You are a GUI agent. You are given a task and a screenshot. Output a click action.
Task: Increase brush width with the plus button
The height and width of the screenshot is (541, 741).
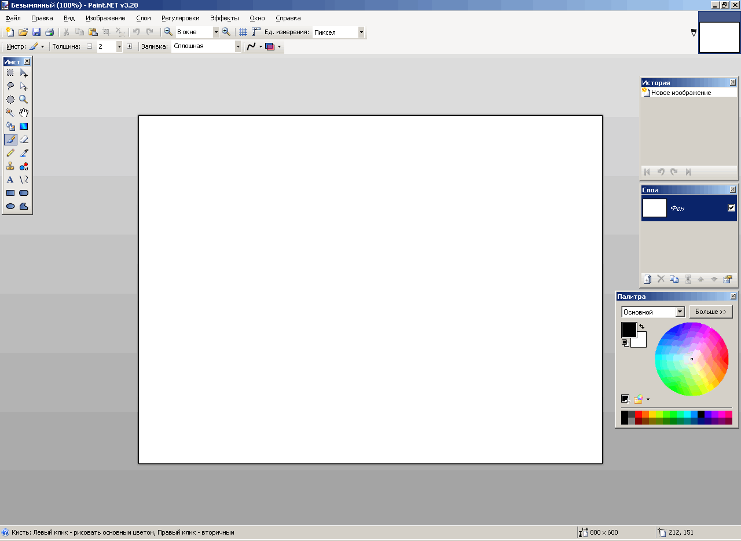tap(129, 46)
